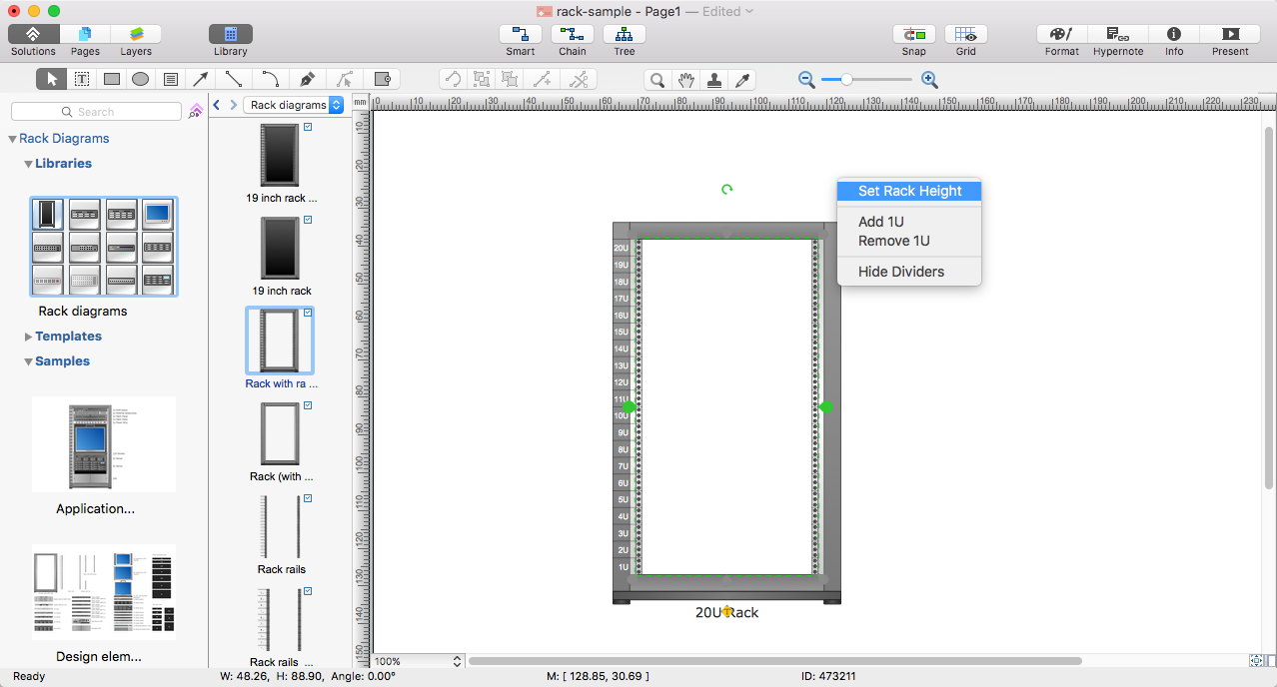Expand the Templates section
Screen dimensions: 1277x687
pyautogui.click(x=29, y=337)
